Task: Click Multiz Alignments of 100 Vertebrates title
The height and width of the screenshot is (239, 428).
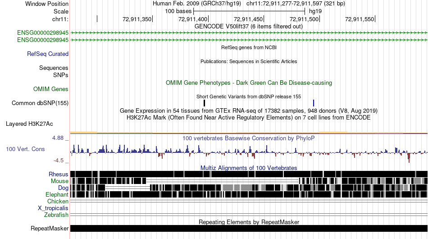Action: coord(249,168)
